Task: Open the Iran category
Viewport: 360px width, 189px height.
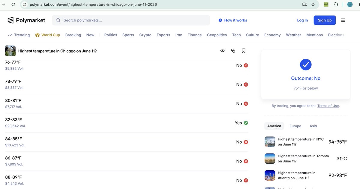Action: [x=179, y=35]
